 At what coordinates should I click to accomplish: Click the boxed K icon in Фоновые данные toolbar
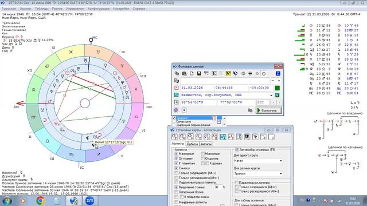(x=214, y=74)
